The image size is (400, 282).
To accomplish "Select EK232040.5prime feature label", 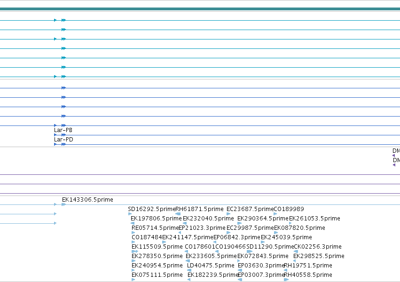I will [x=208, y=219].
